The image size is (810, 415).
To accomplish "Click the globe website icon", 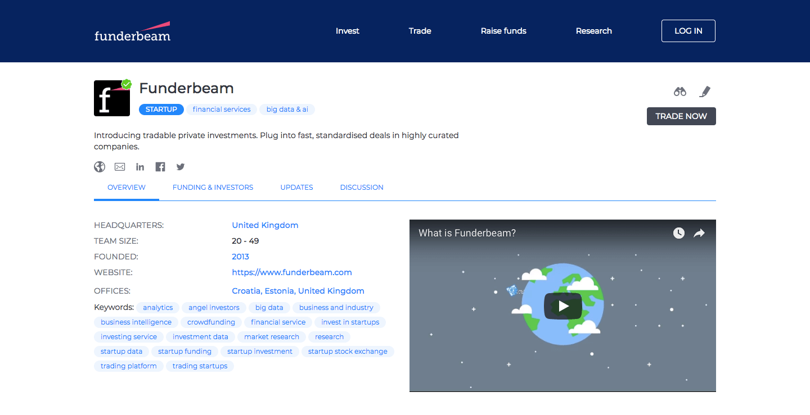I will [x=100, y=167].
